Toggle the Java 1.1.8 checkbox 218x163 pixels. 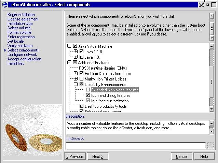click(81, 51)
